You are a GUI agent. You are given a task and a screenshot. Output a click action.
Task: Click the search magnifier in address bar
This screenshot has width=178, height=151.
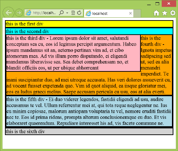click(61, 12)
